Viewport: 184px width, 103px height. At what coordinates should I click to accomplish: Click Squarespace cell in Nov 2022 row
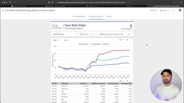(x=64, y=89)
